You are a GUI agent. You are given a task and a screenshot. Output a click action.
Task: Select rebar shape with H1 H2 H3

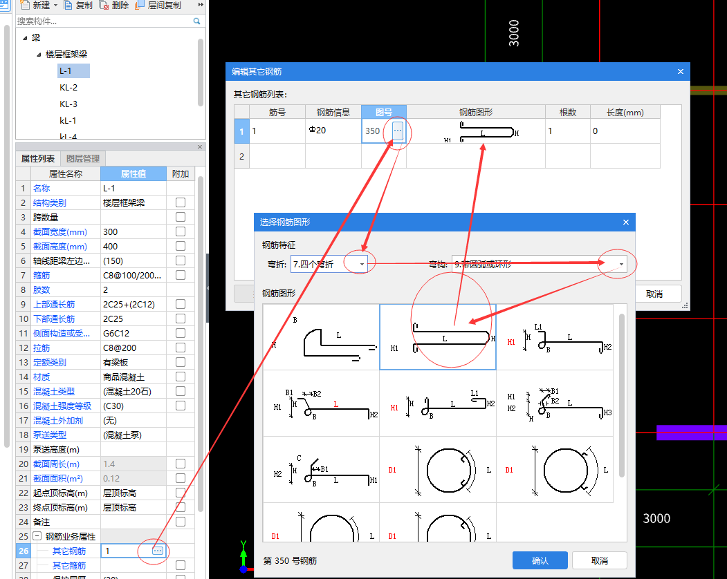pos(555,403)
